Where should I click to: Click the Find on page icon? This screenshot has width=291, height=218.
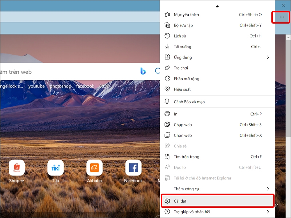(167, 157)
